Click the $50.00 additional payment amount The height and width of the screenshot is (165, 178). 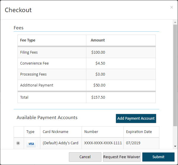coord(99,85)
